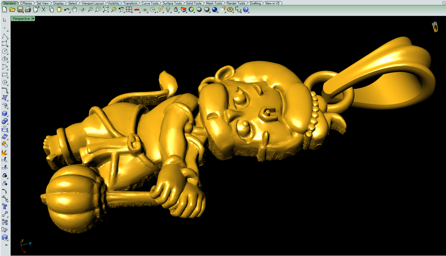Select the Zoom Dynamic magnifier
Viewport: 446px width, 256px height.
(x=90, y=10)
